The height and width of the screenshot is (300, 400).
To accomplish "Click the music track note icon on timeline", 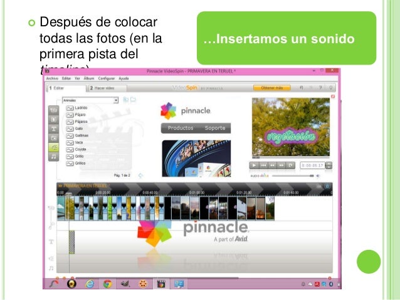I will click(x=51, y=268).
